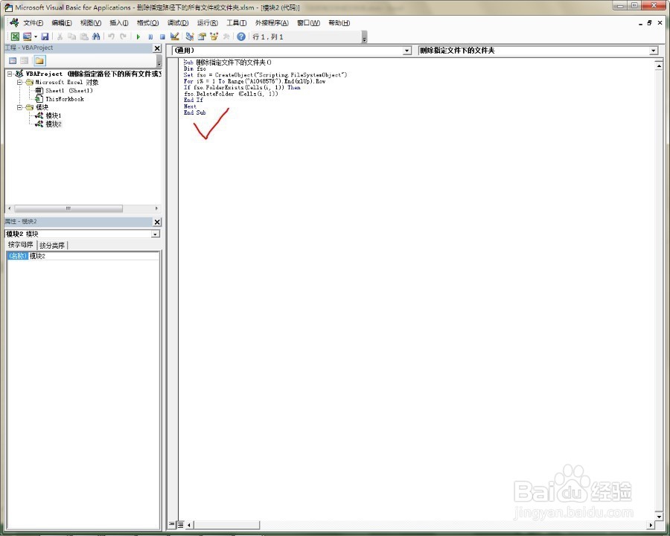Toggle Folders view in project panel
Image resolution: width=670 pixels, height=536 pixels.
pyautogui.click(x=39, y=61)
